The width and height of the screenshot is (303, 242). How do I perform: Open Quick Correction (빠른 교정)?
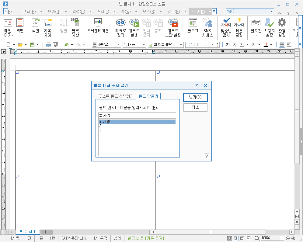point(239,27)
